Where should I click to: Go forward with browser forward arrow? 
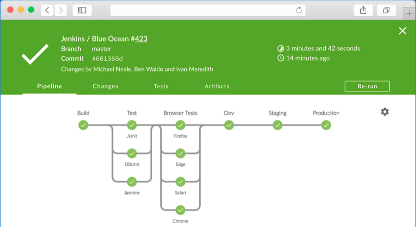pyautogui.click(x=61, y=10)
